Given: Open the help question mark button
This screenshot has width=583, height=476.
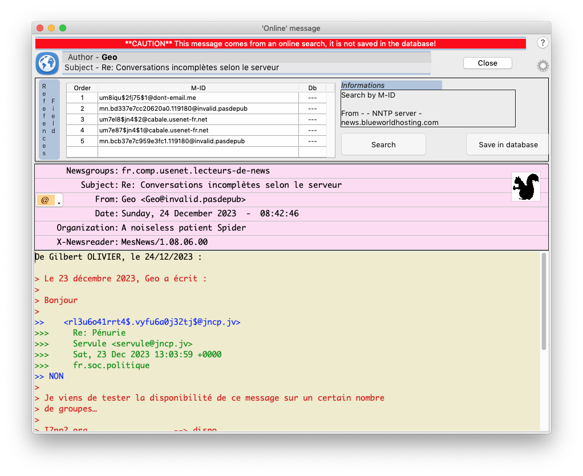Looking at the screenshot, I should pos(542,43).
